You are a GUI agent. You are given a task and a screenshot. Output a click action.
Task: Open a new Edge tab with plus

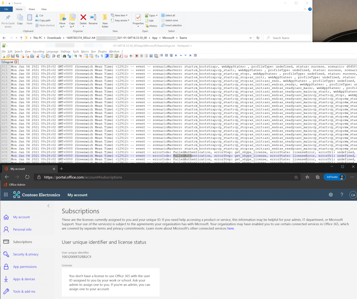(x=61, y=169)
